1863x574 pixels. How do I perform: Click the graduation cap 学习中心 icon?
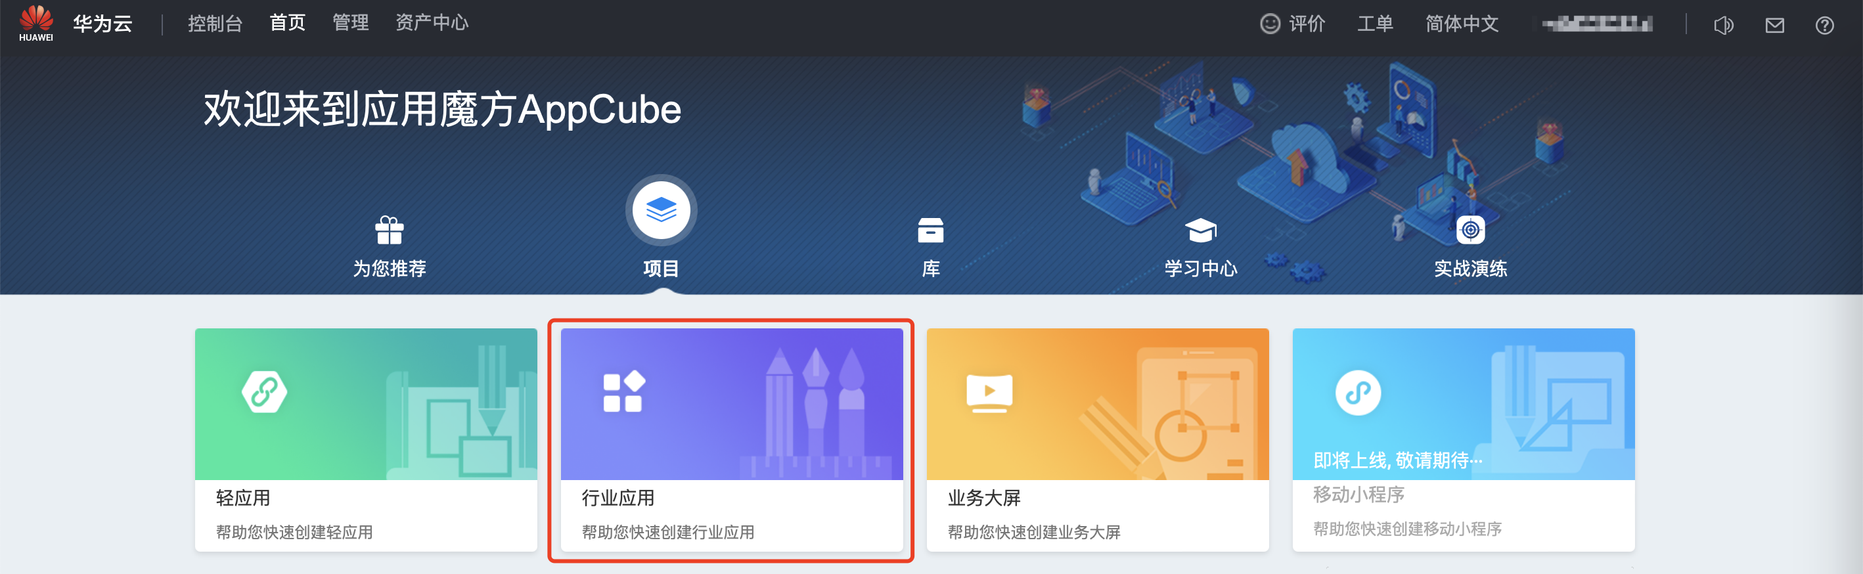pos(1201,231)
